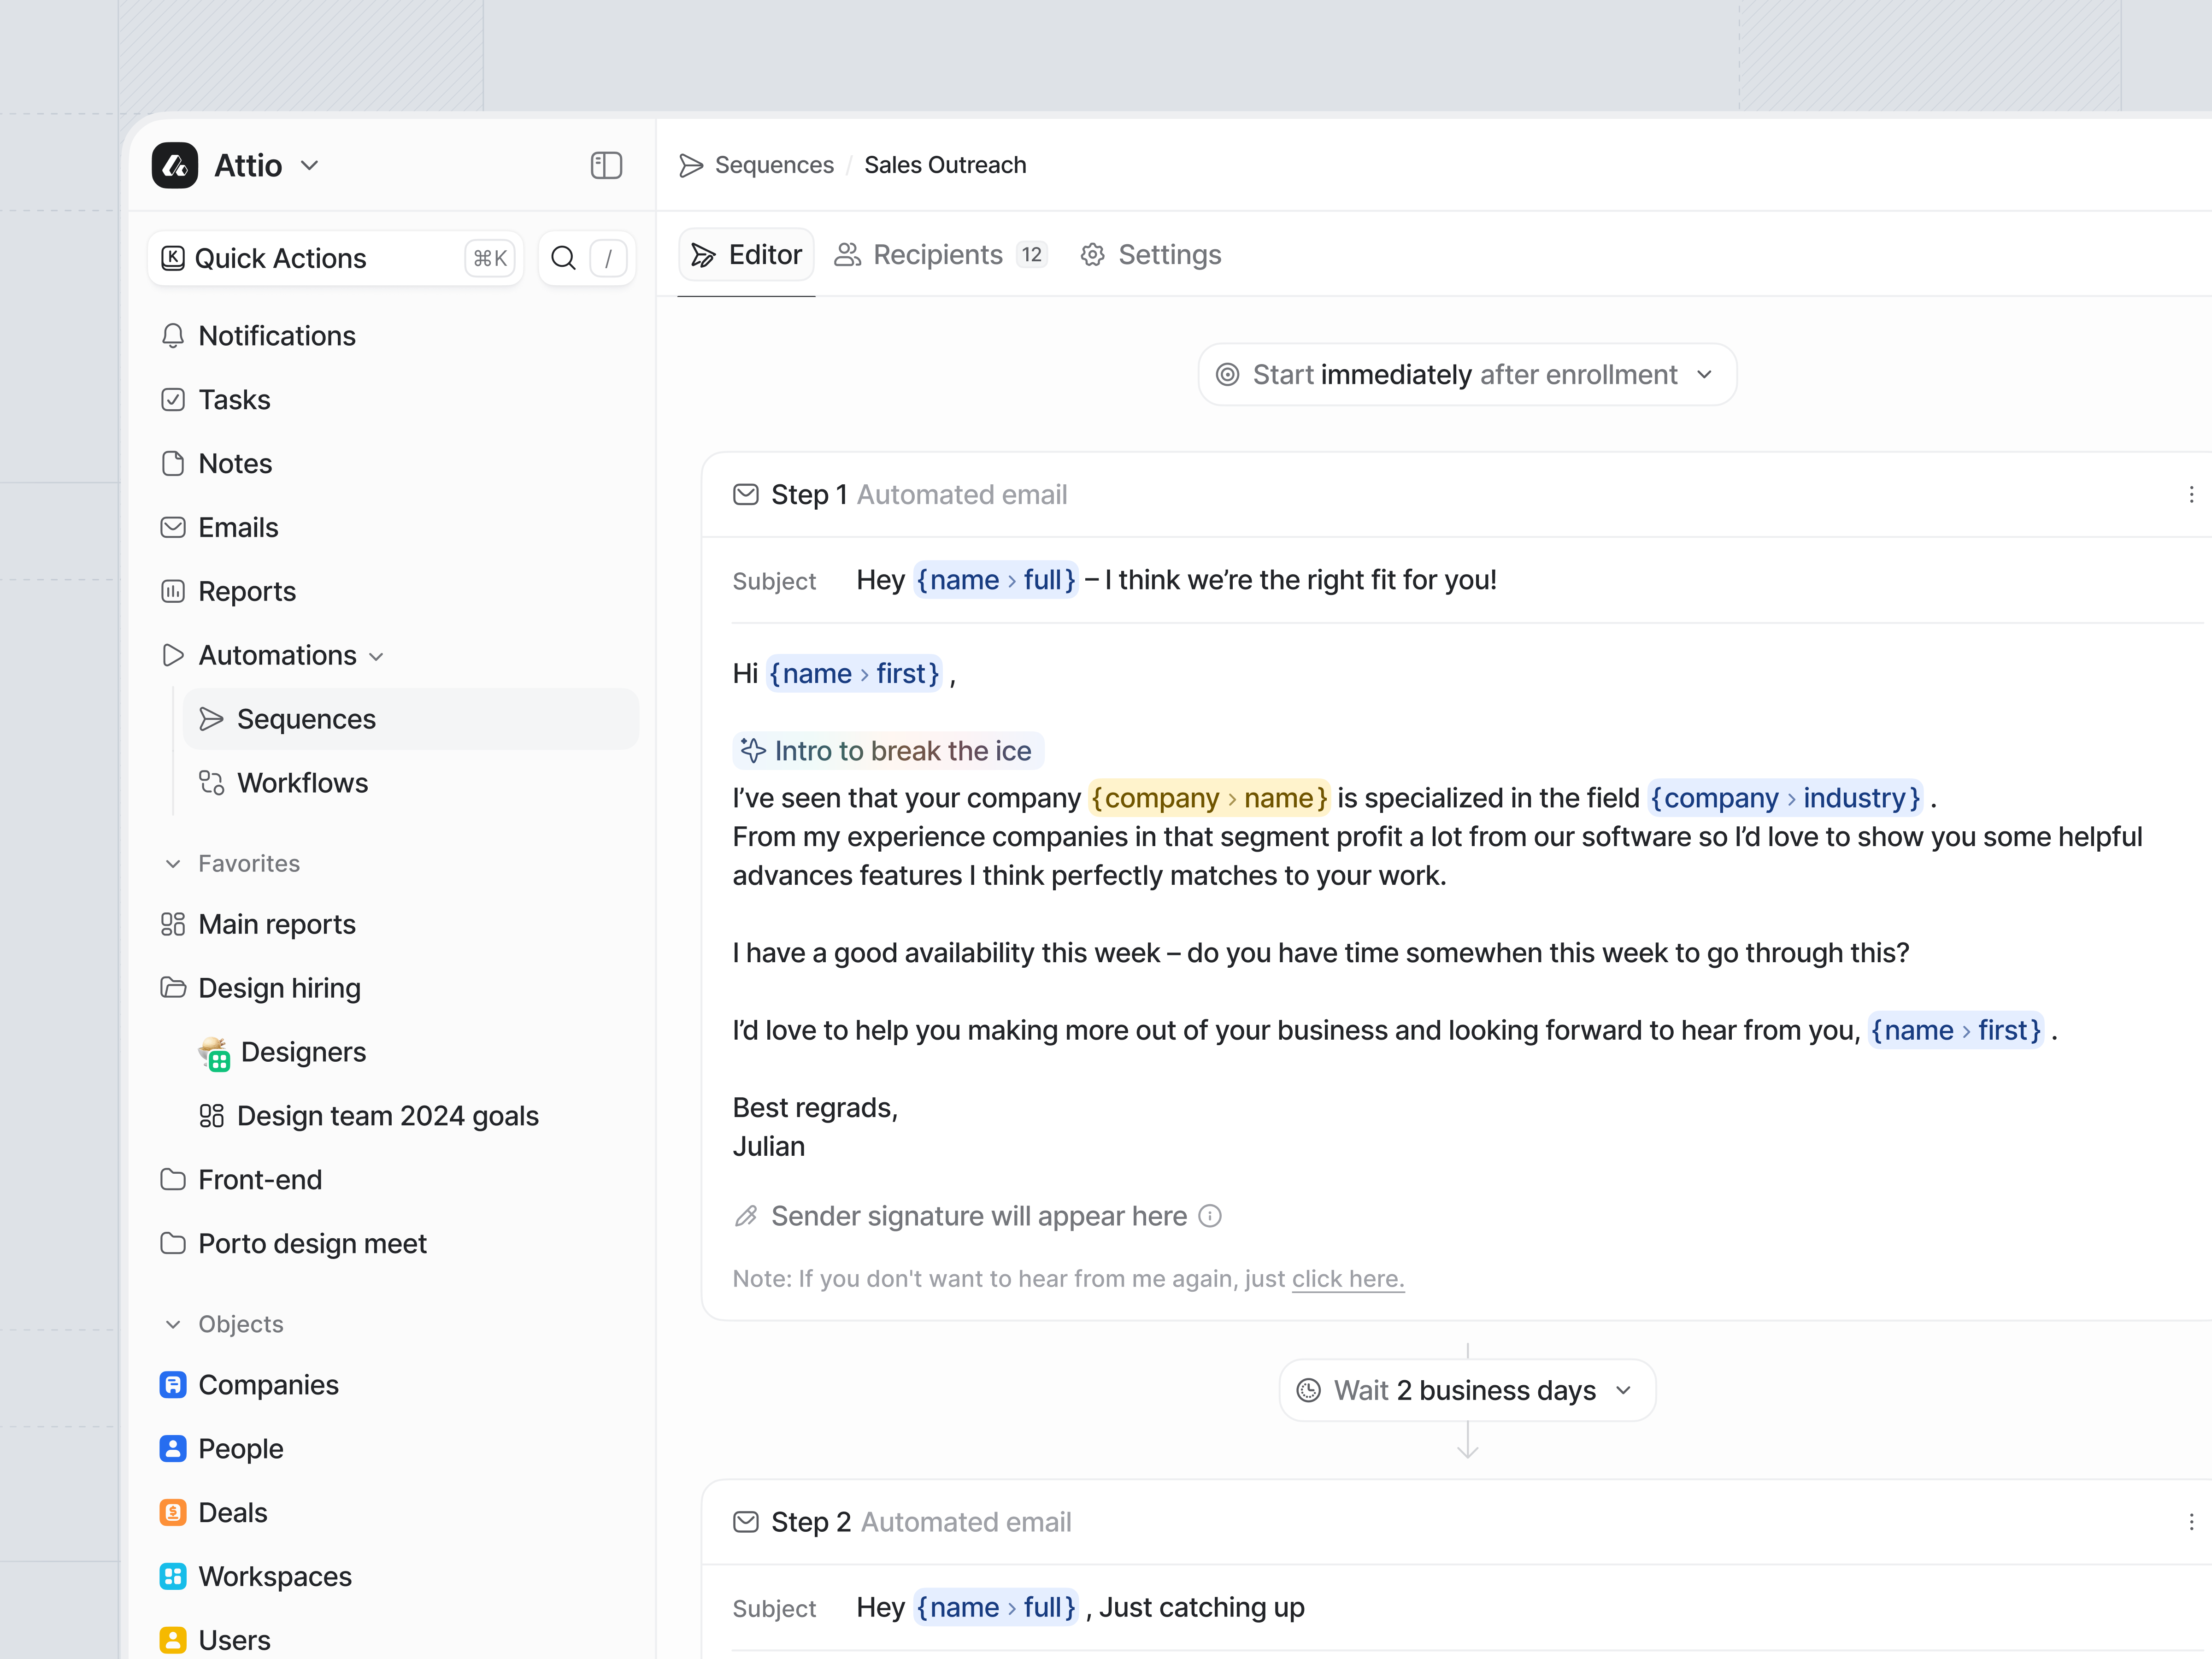Viewport: 2212px width, 1659px height.
Task: Click the Front-end folder icon
Action: pyautogui.click(x=173, y=1180)
